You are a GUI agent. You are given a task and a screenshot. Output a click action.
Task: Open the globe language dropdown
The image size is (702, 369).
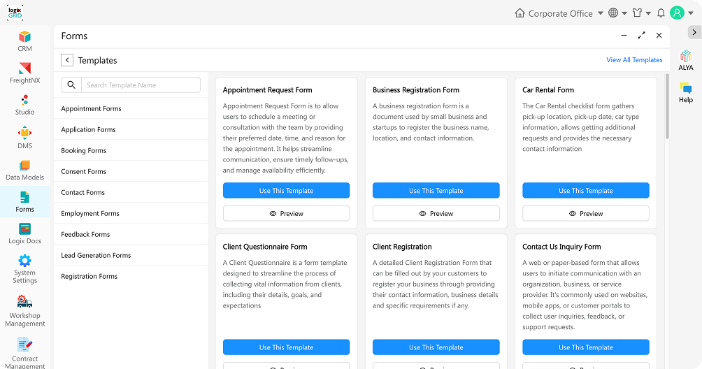coord(617,13)
